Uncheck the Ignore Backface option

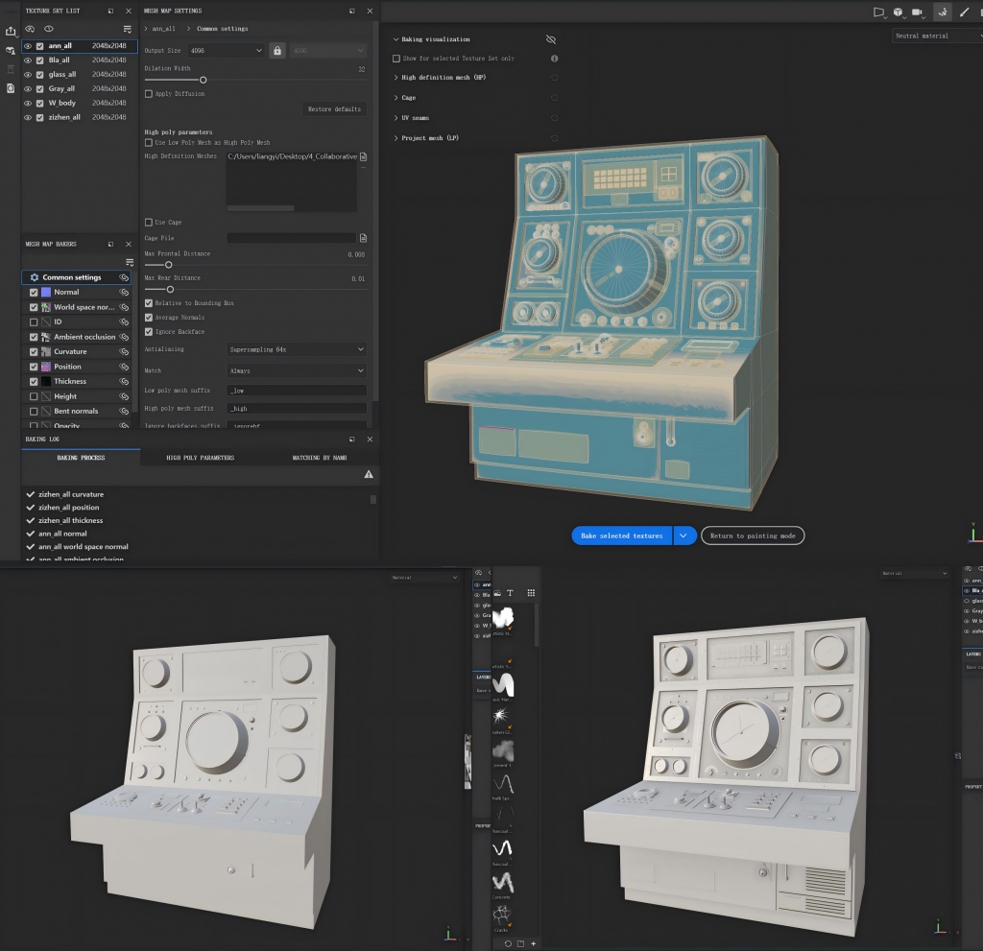(149, 332)
